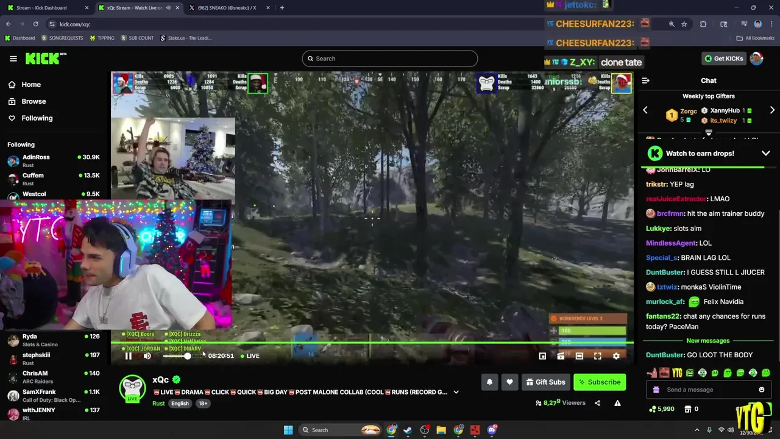Share the stream via share icon
Viewport: 780px width, 439px height.
[597, 403]
